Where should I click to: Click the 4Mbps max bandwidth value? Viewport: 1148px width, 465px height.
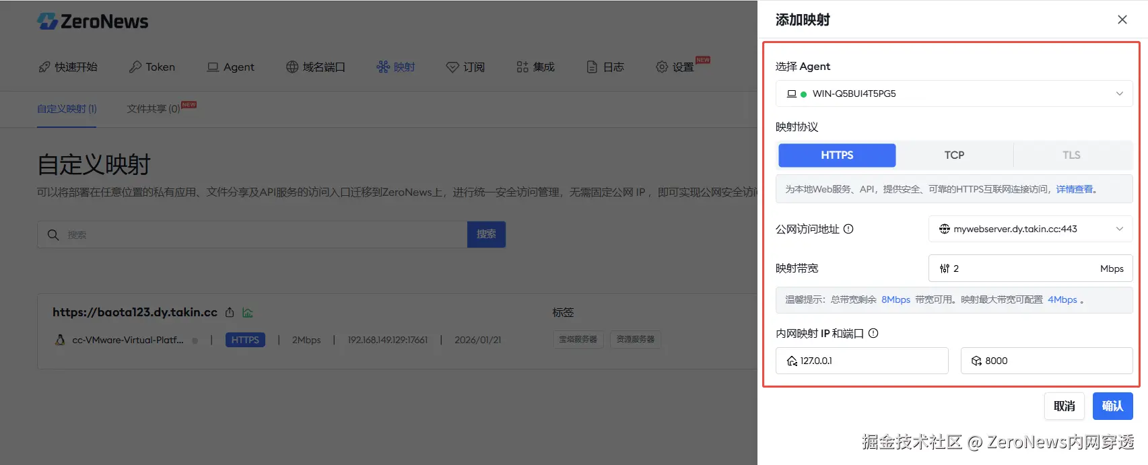1062,299
